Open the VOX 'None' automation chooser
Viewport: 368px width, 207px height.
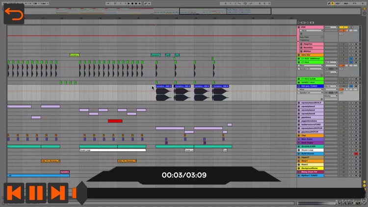point(312,30)
